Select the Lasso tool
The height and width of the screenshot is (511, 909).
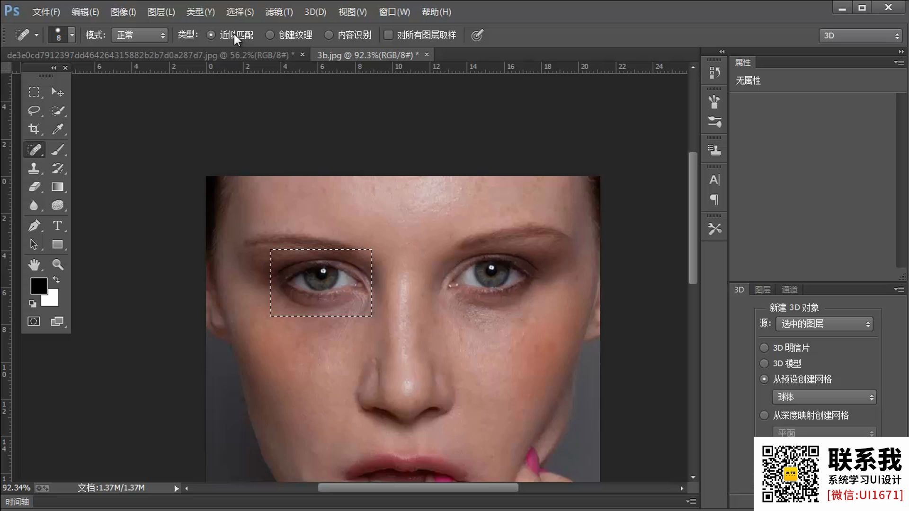tap(34, 110)
